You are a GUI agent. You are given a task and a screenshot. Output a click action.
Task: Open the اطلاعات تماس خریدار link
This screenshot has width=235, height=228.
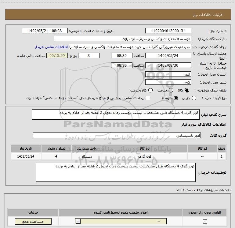pos(51,47)
